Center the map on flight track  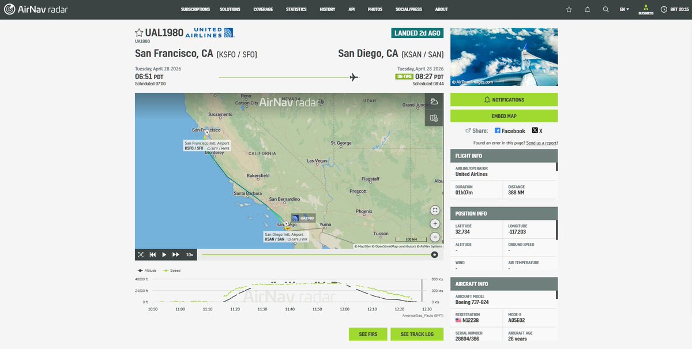(140, 254)
